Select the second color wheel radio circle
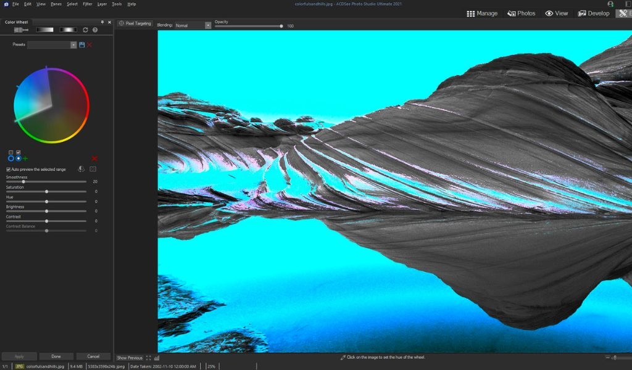This screenshot has height=370, width=632. pyautogui.click(x=18, y=158)
